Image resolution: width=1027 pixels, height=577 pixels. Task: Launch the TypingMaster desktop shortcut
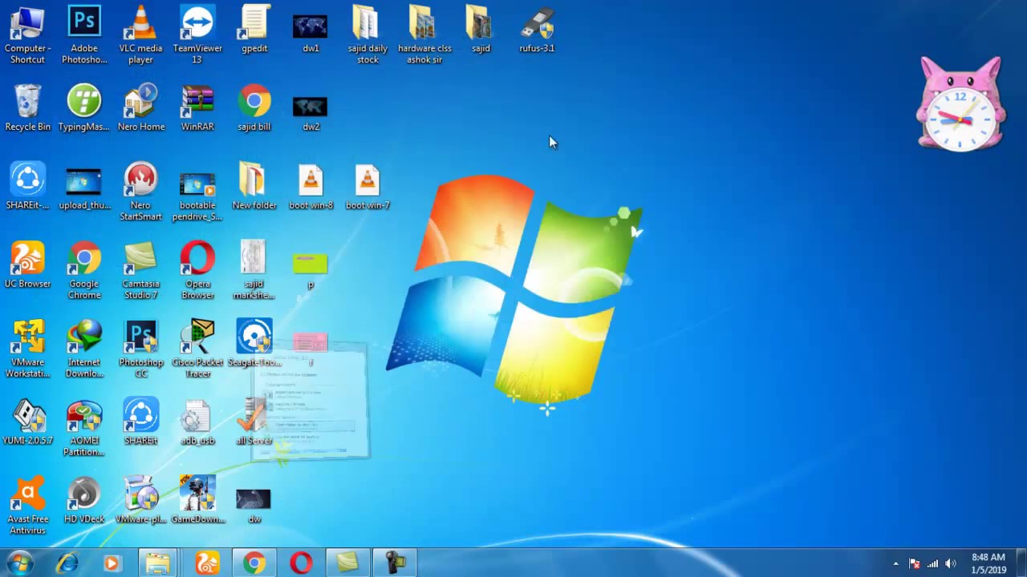(x=84, y=108)
